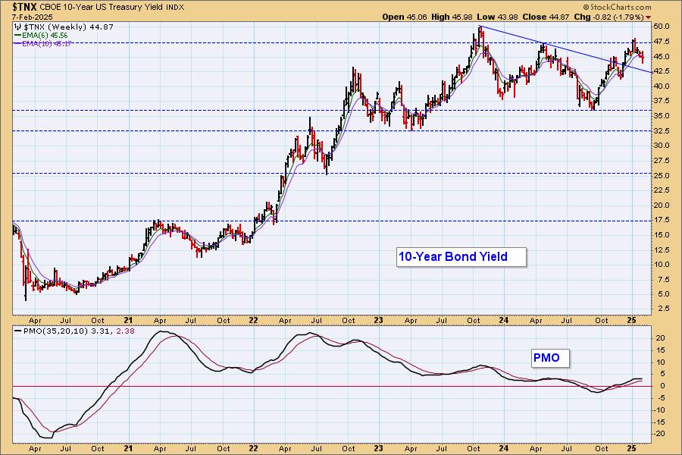Click the $TNX ticker symbol title
The image size is (682, 455).
tap(24, 7)
